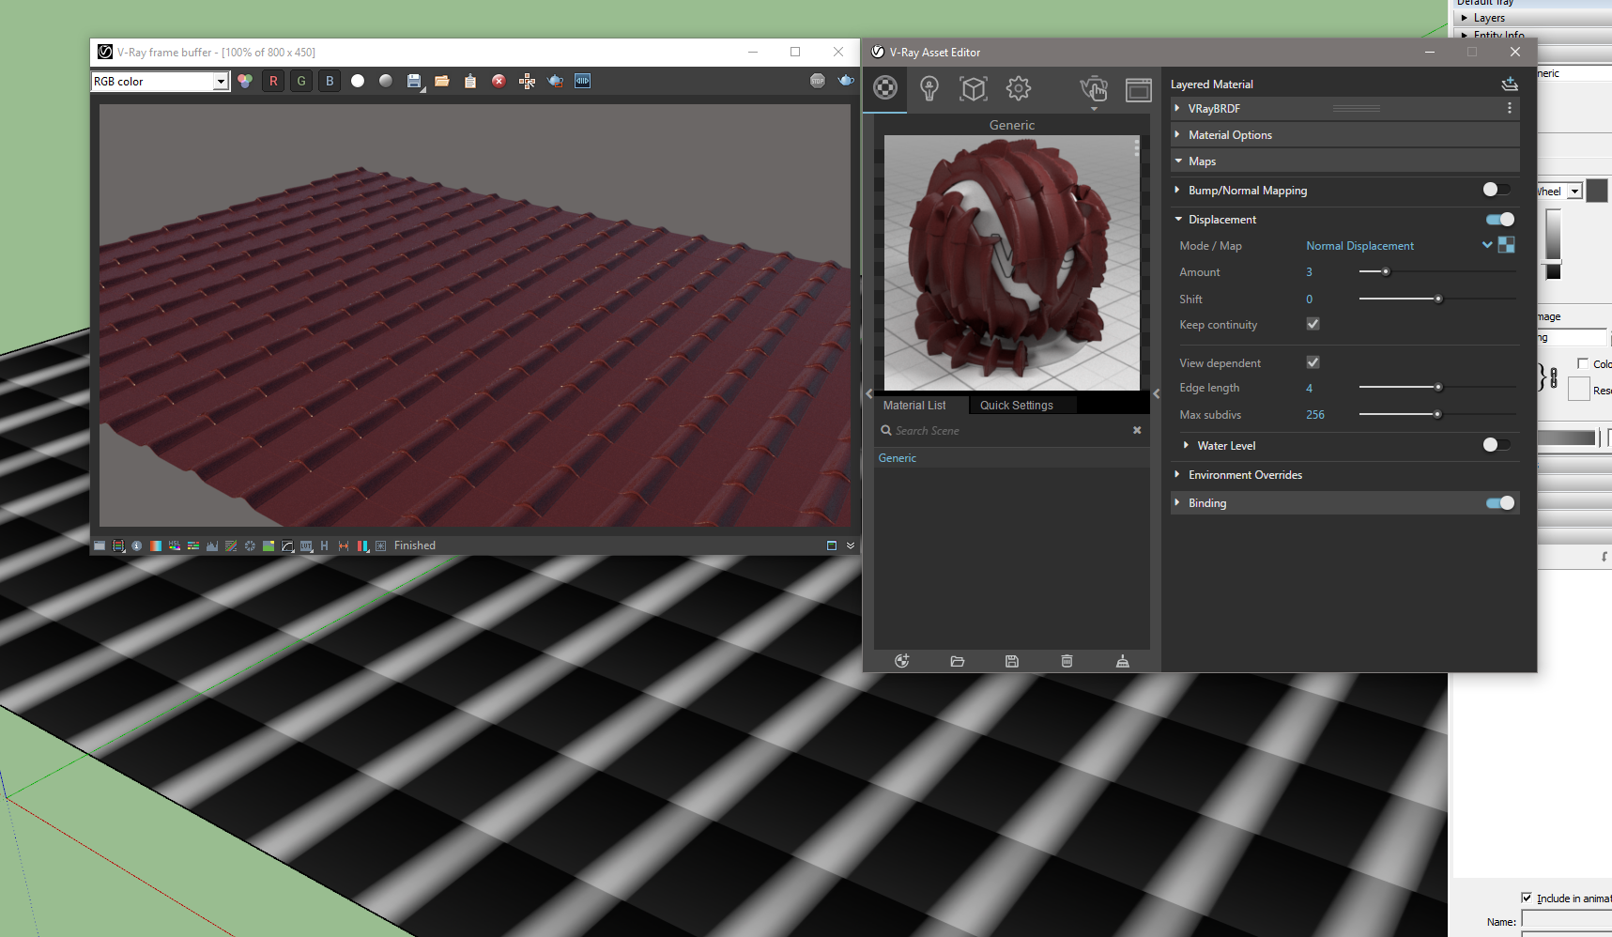Viewport: 1612px width, 937px height.
Task: Start render with blue teapot icon
Action: pyautogui.click(x=846, y=81)
